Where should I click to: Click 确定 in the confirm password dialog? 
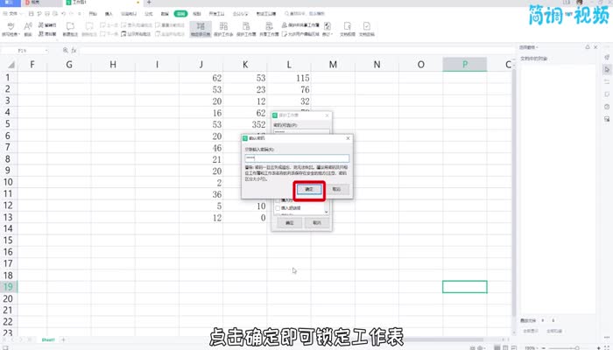pos(308,189)
